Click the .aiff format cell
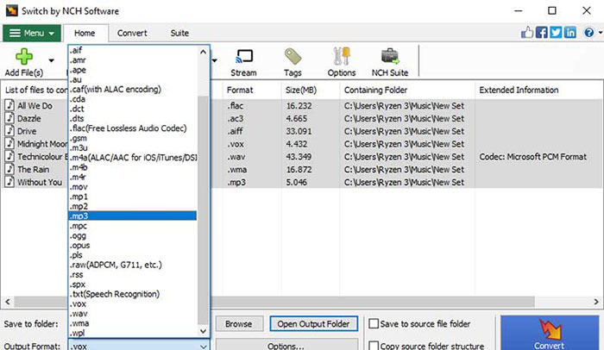Image resolution: width=604 pixels, height=350 pixels. pos(235,131)
